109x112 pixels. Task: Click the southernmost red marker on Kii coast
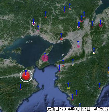click(x=72, y=99)
